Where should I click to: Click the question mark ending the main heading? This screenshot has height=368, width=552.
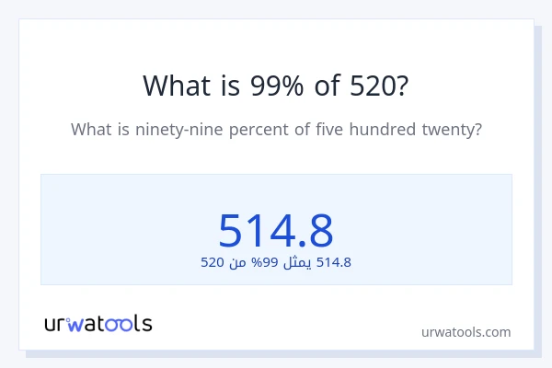(403, 86)
